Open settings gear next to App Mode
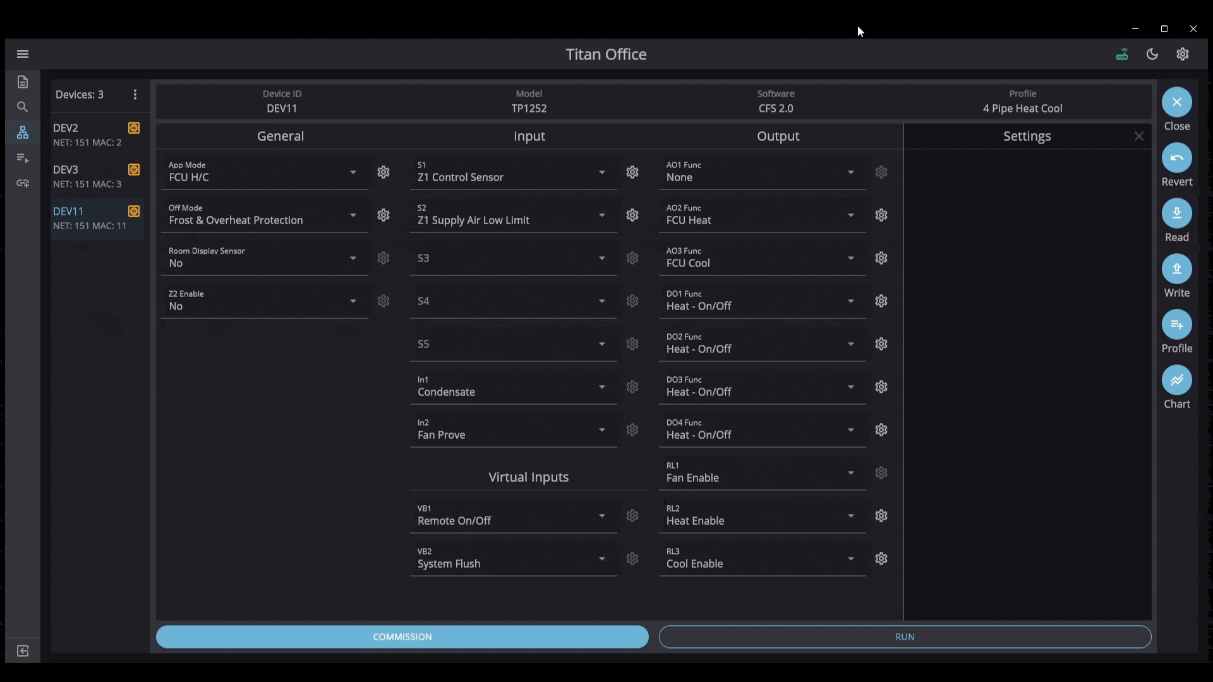This screenshot has width=1213, height=682. tap(383, 172)
